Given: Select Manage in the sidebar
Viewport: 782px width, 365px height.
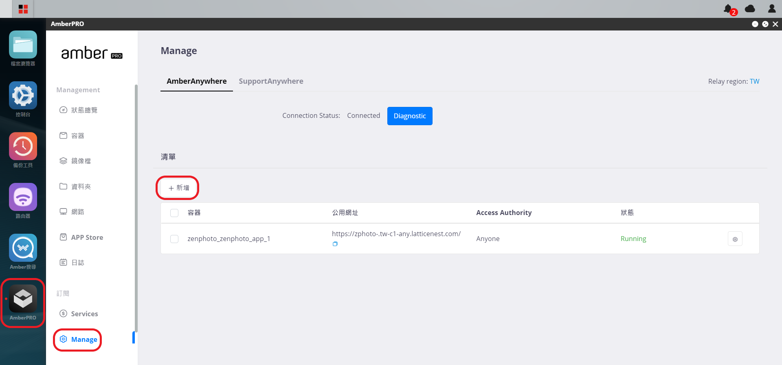Looking at the screenshot, I should [78, 339].
